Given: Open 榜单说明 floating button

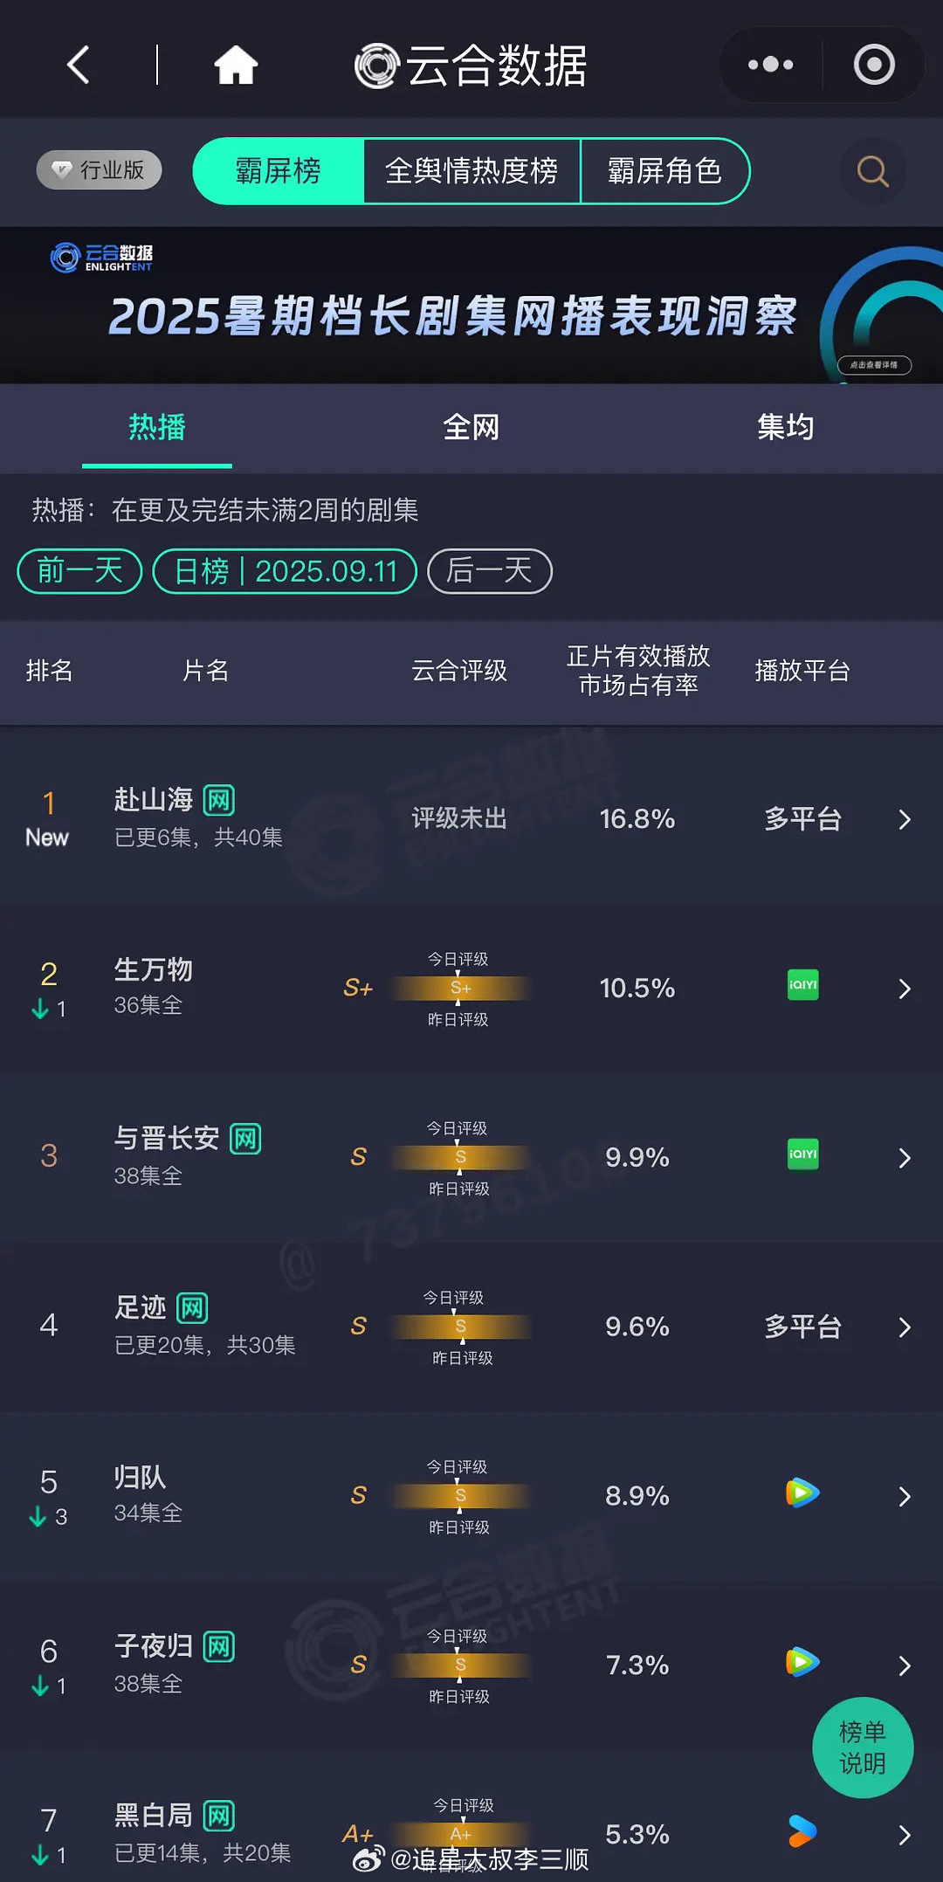Looking at the screenshot, I should tap(863, 1748).
